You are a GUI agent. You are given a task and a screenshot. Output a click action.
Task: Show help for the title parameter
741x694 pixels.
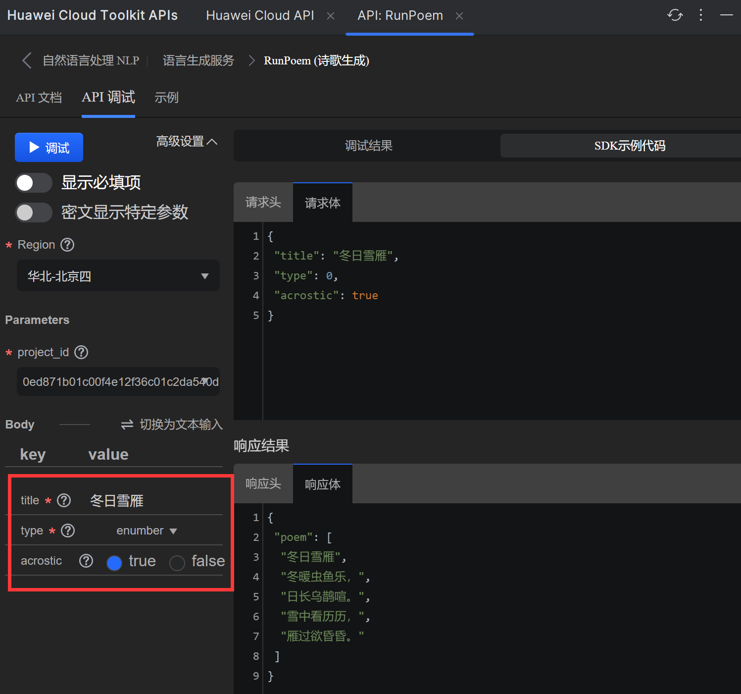point(64,500)
